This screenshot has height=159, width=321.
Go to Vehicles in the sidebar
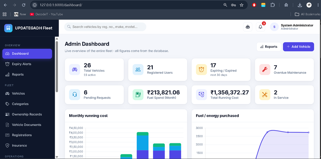click(27, 93)
